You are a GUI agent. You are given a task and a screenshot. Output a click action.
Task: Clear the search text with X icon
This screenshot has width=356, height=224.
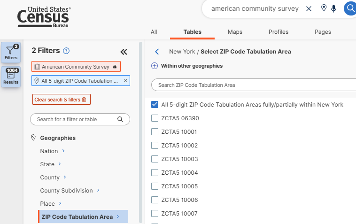309,8
